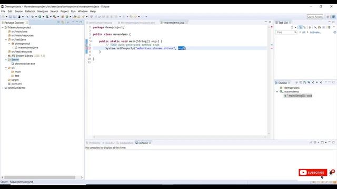Collapse the src/test/java folder node

(6, 40)
